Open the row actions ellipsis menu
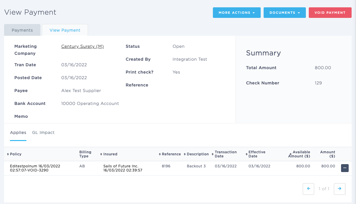Viewport: 356px width, 204px height. tap(345, 168)
